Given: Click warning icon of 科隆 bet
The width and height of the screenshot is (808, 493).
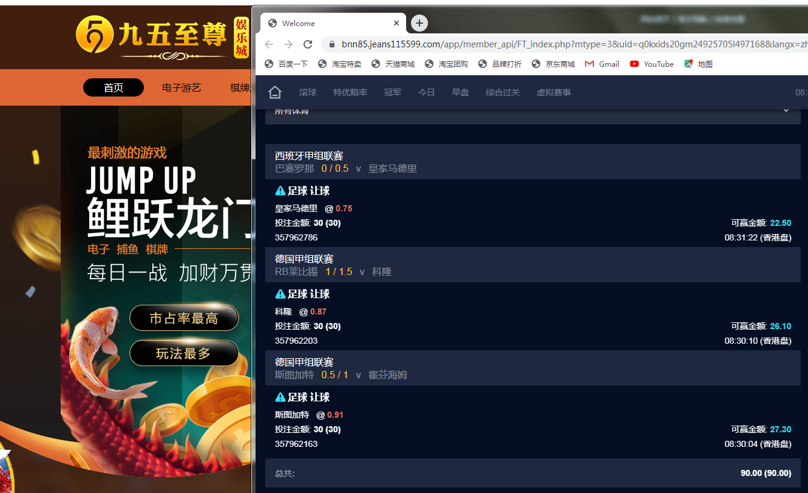Looking at the screenshot, I should tap(280, 294).
